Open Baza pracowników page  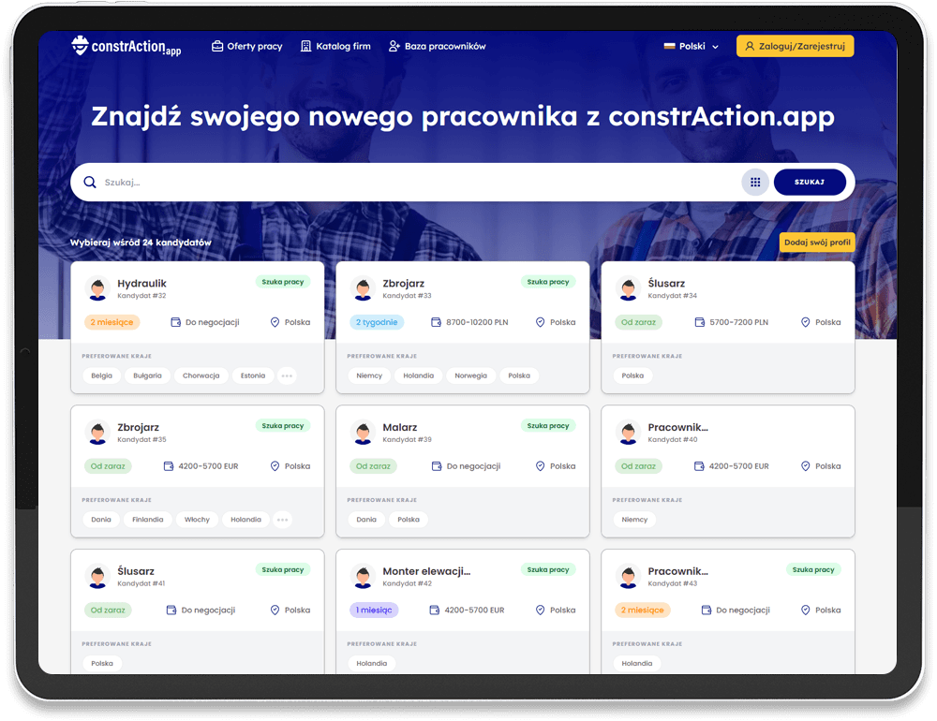click(437, 46)
